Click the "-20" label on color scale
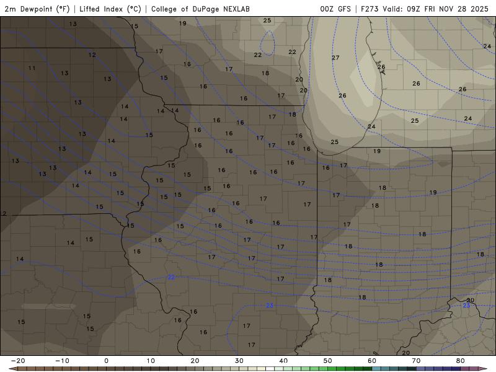The image size is (496, 372). pos(18,361)
